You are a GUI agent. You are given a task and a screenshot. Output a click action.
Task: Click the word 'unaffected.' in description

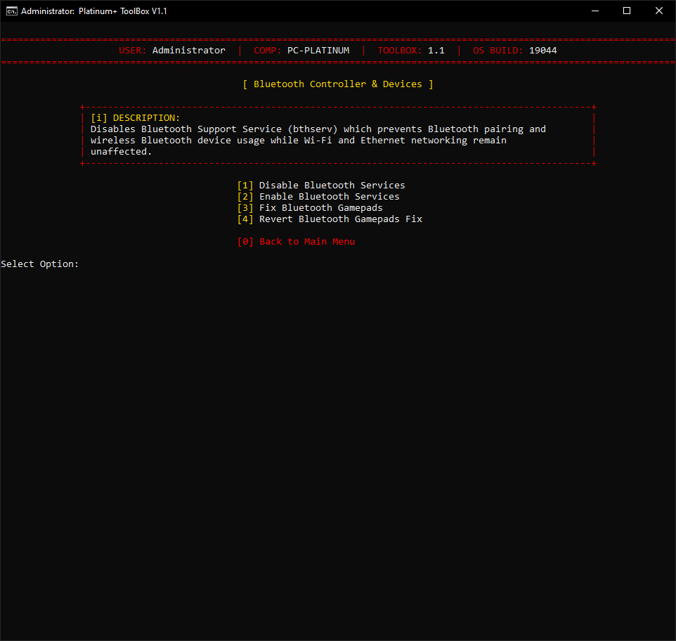(x=121, y=152)
